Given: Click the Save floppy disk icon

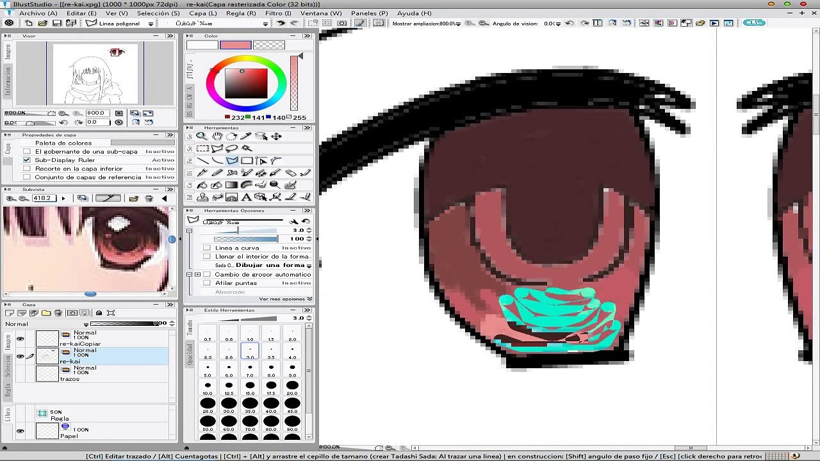Looking at the screenshot, I should pos(57,23).
